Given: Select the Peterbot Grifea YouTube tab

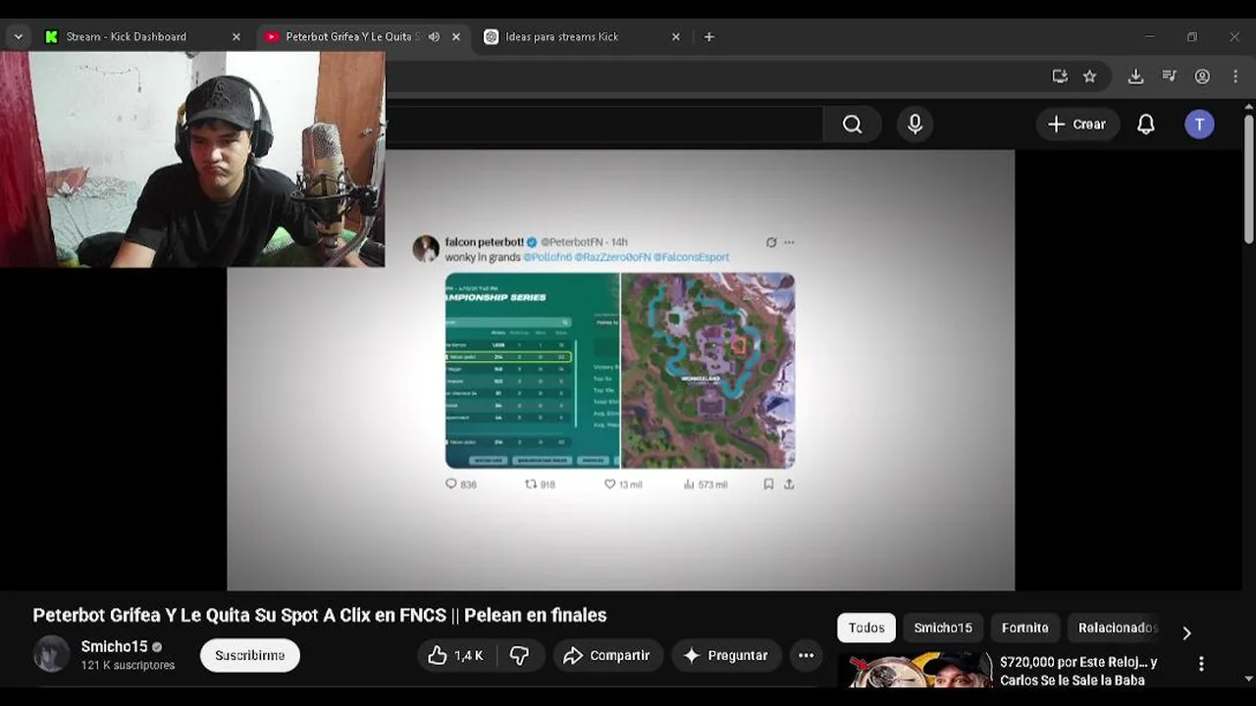Looking at the screenshot, I should point(343,36).
